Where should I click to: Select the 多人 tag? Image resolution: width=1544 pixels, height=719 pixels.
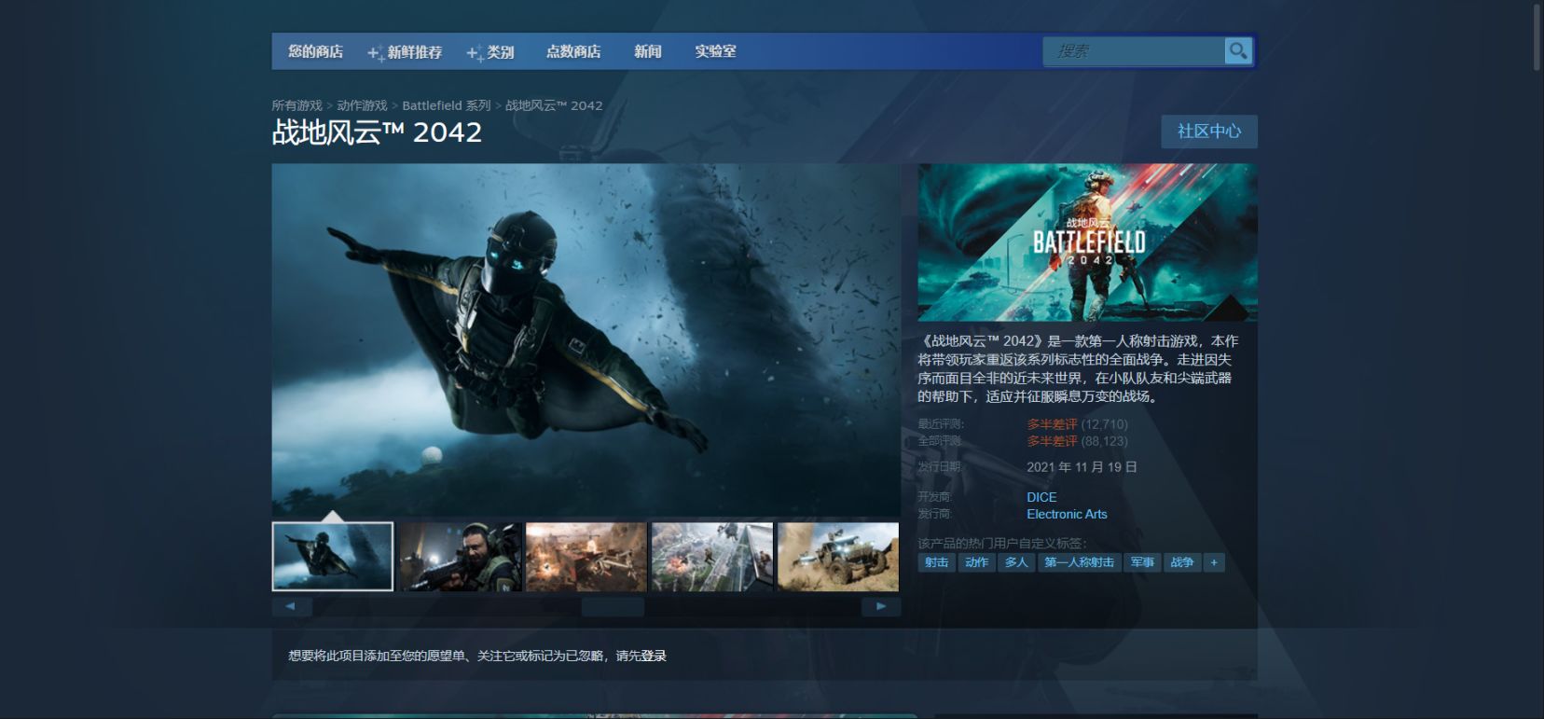tap(1016, 562)
